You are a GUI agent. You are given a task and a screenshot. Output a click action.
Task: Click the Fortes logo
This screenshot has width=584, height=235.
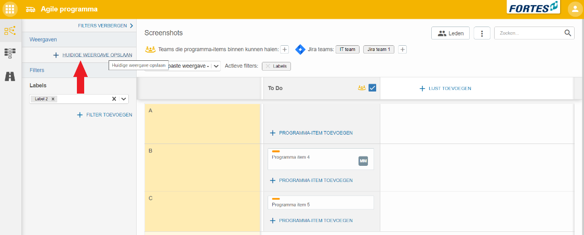tap(534, 7)
